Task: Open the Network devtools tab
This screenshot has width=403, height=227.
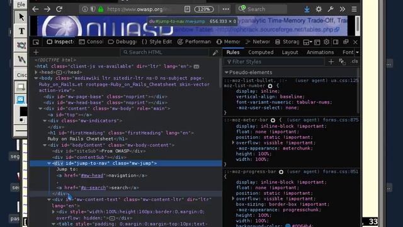Action: [x=258, y=42]
